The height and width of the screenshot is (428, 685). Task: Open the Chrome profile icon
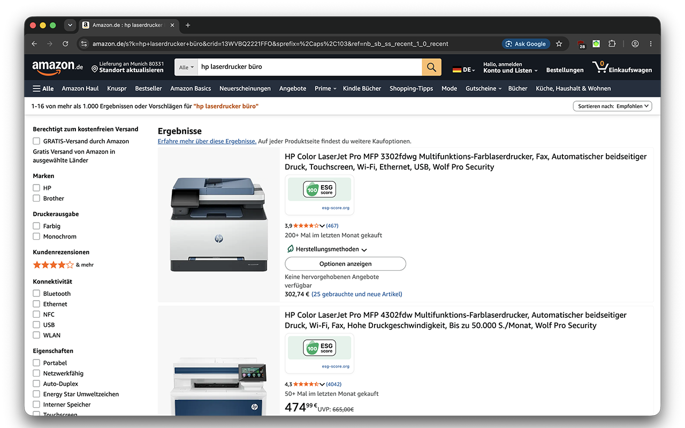(x=635, y=44)
